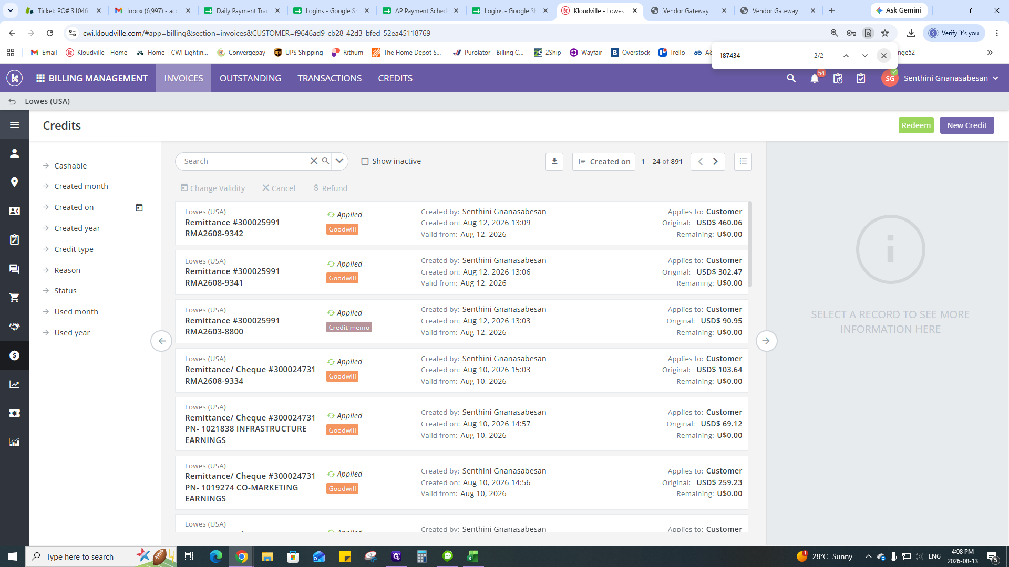Go to next page of credits
The image size is (1009, 567).
[x=715, y=161]
